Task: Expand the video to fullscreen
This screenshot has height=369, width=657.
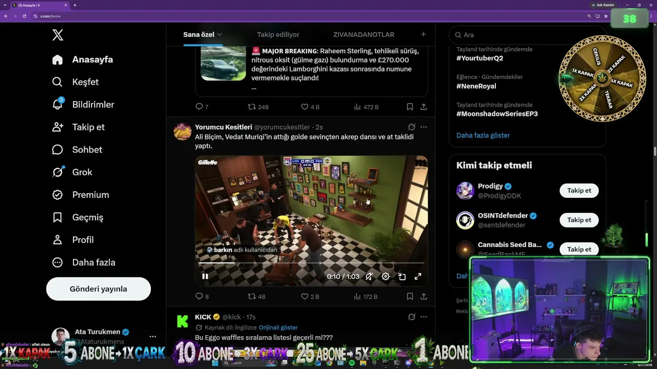Action: [x=418, y=276]
